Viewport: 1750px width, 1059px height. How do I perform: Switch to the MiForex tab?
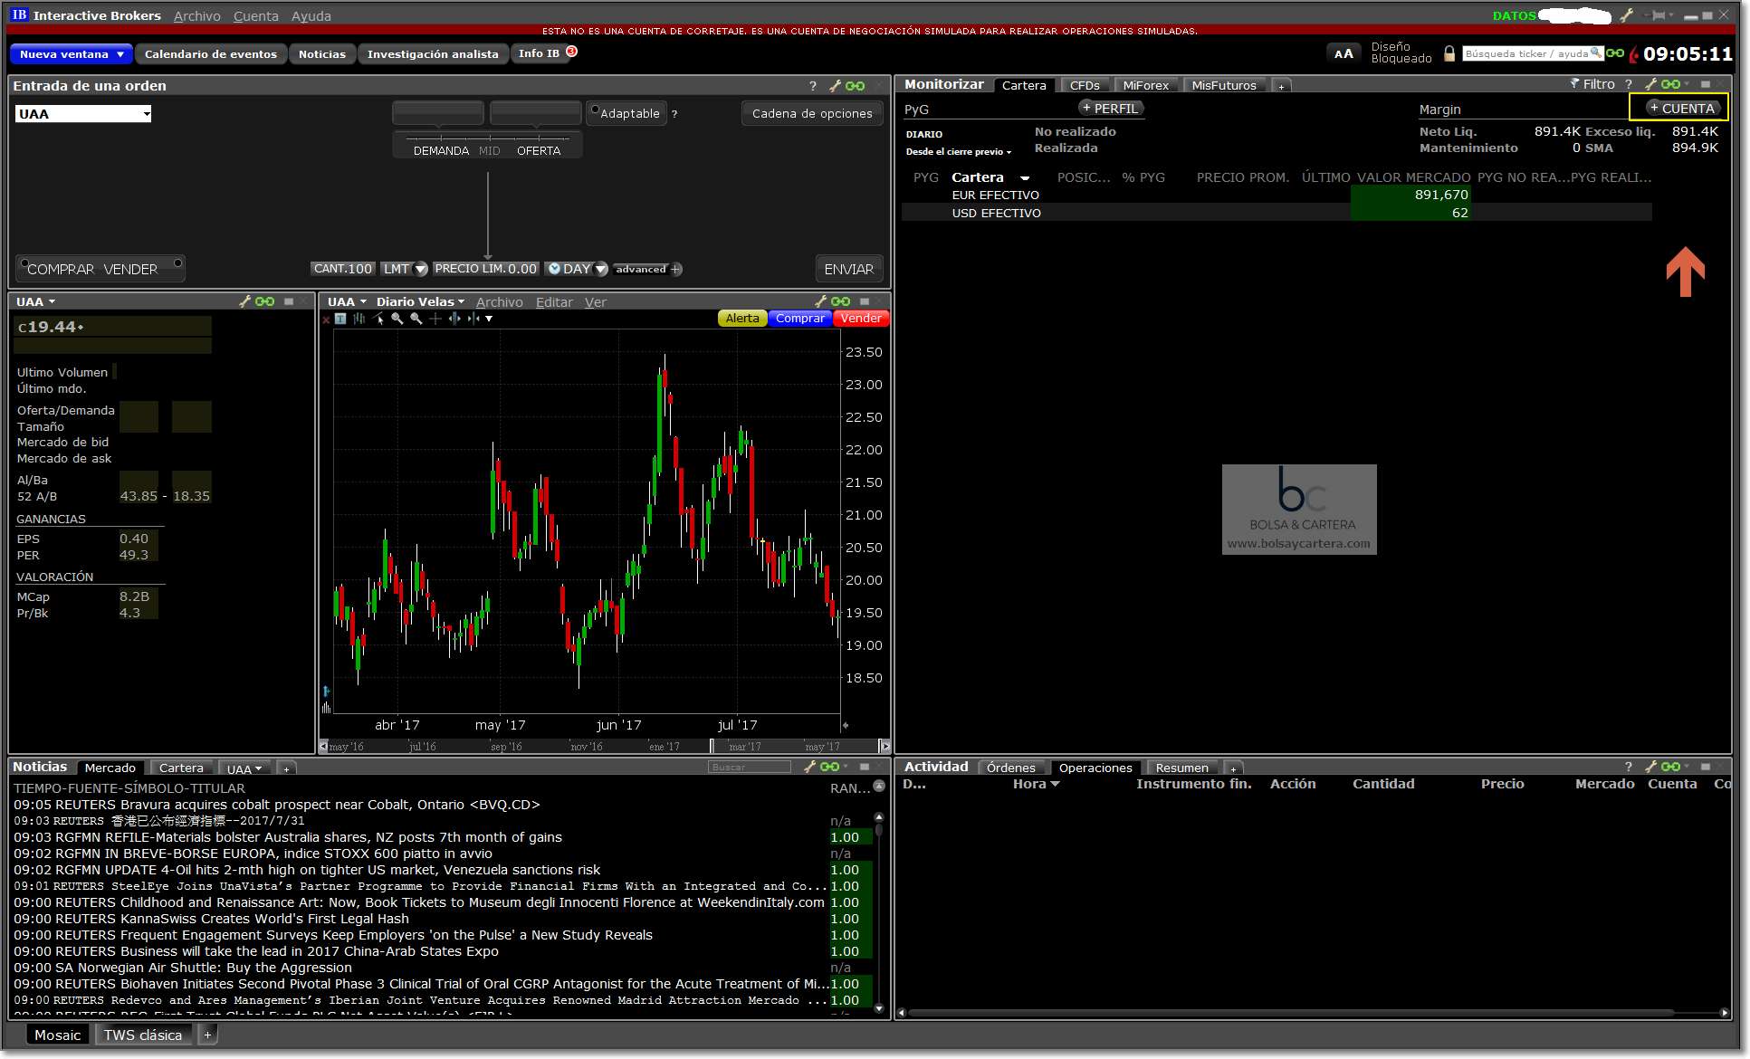click(x=1145, y=86)
